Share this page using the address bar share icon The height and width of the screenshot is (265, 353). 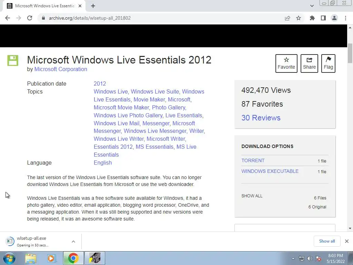click(288, 18)
